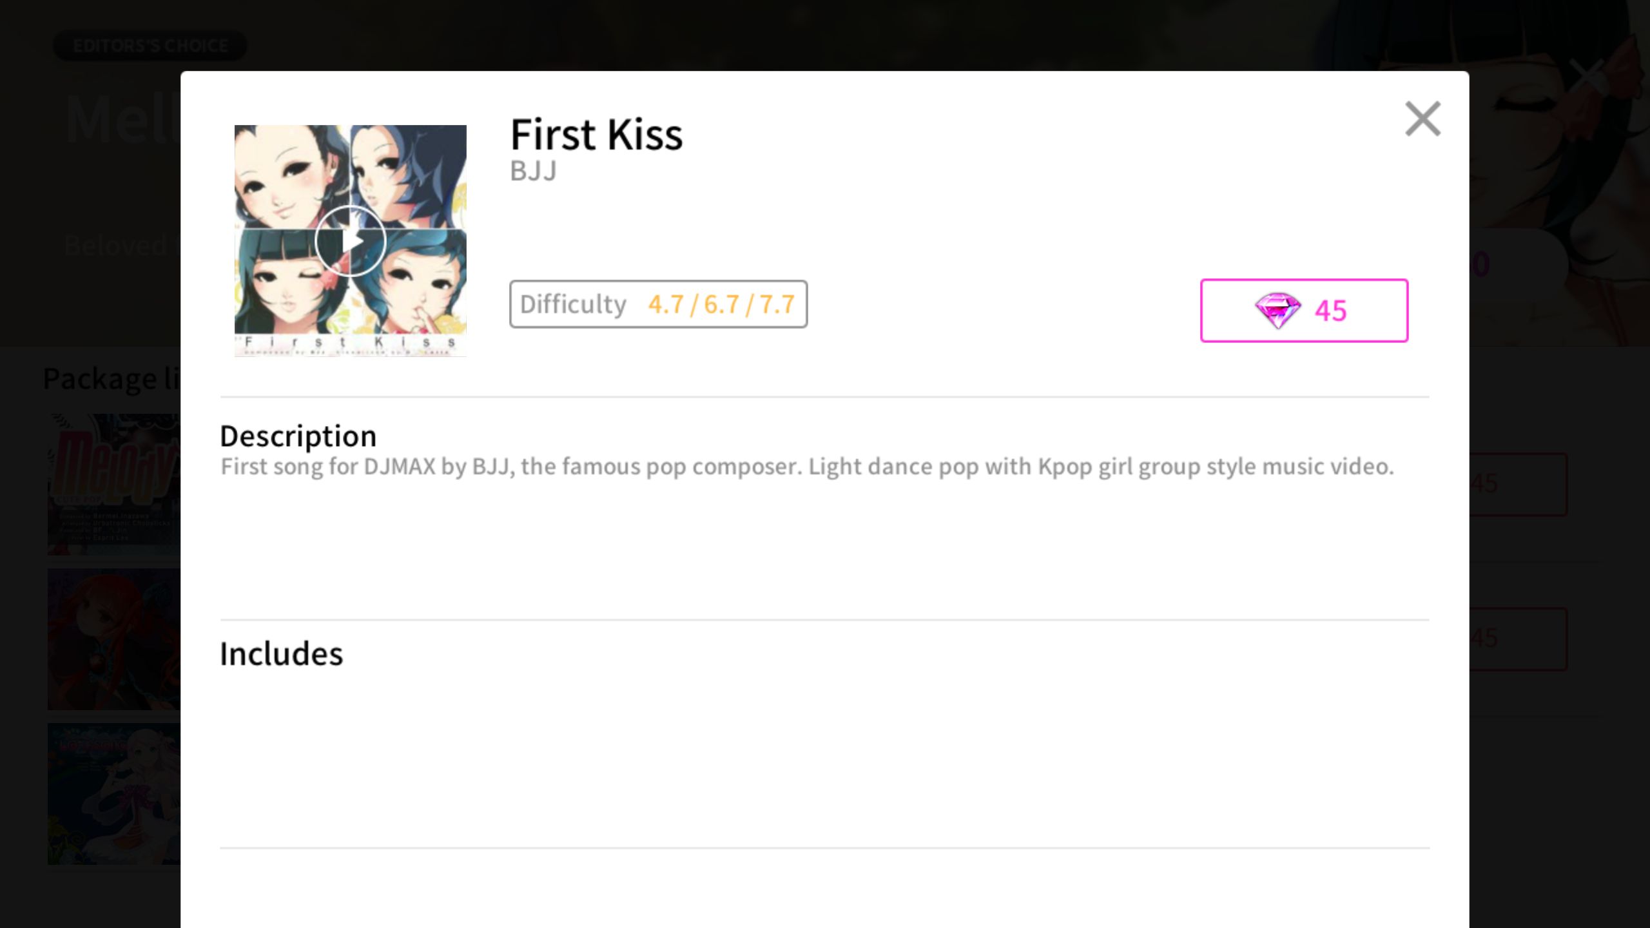Click the second dimmed 45 price button
Image resolution: width=1650 pixels, height=928 pixels.
tap(1519, 639)
